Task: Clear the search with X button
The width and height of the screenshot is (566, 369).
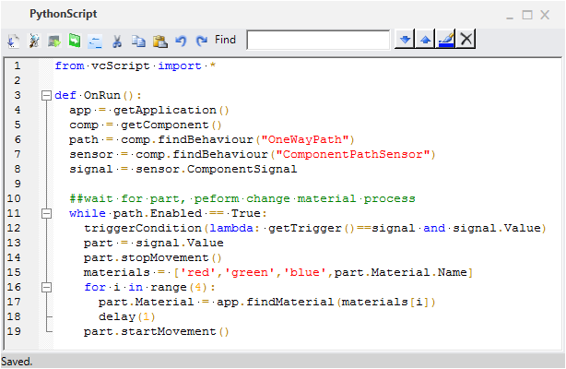Action: 466,39
